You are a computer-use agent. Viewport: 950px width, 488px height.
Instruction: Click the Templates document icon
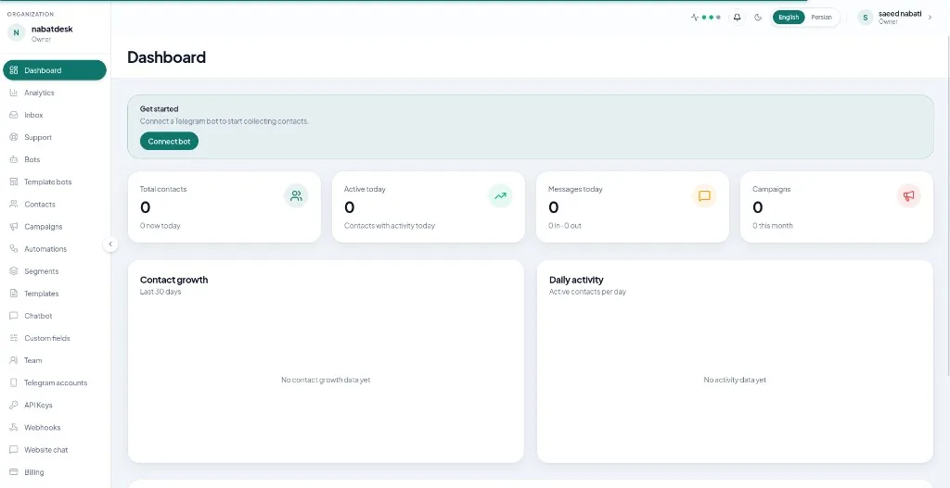coord(14,294)
